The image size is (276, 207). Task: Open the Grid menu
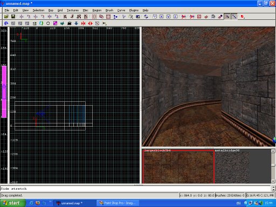pos(60,10)
